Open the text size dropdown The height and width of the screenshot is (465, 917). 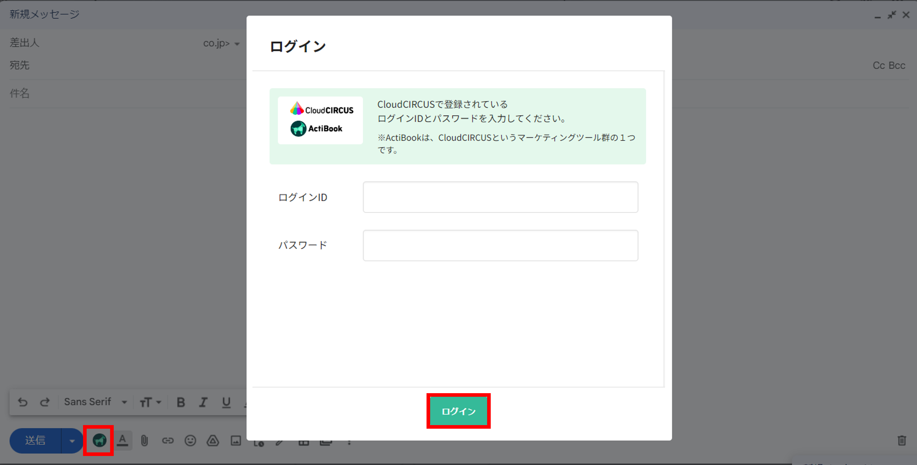pyautogui.click(x=150, y=402)
